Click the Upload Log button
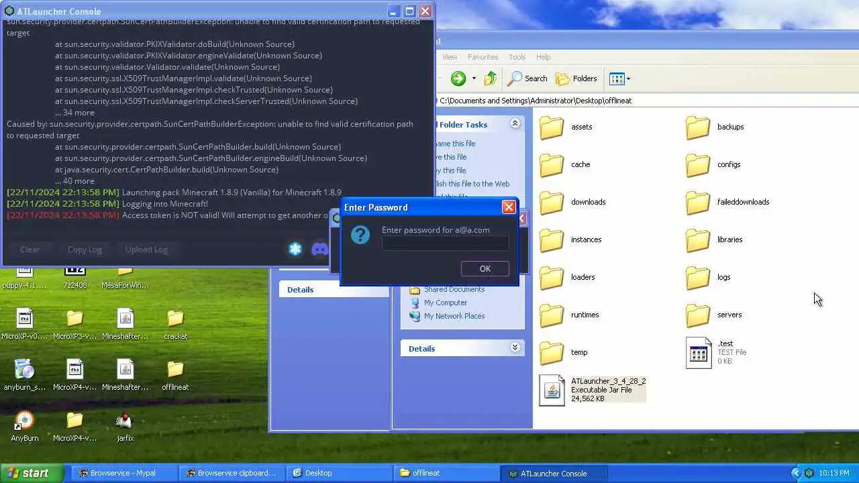 (x=146, y=249)
